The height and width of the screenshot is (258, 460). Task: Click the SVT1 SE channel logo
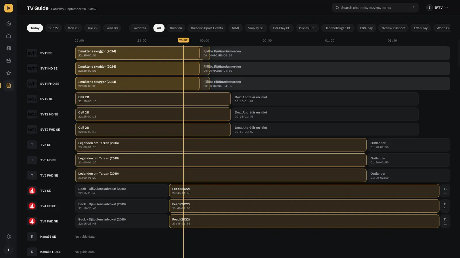click(x=32, y=53)
